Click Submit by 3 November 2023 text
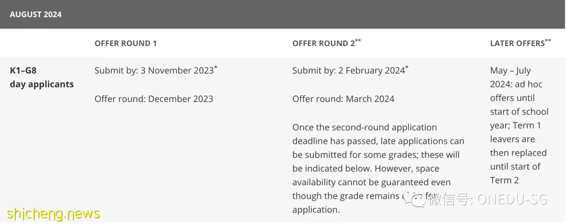The height and width of the screenshot is (224, 566). tap(154, 70)
